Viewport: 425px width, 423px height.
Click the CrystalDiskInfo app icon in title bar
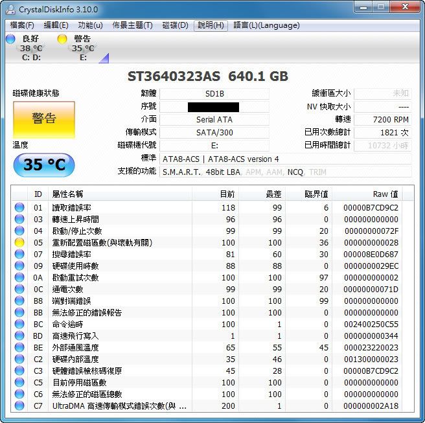[11, 10]
